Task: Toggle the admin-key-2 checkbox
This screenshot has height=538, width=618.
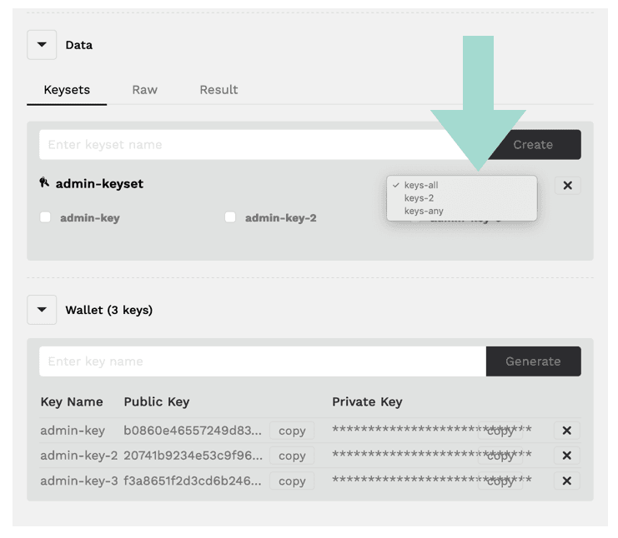Action: pos(230,217)
